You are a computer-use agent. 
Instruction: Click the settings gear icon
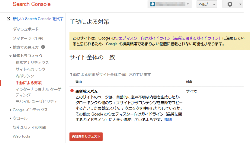pyautogui.click(x=230, y=4)
